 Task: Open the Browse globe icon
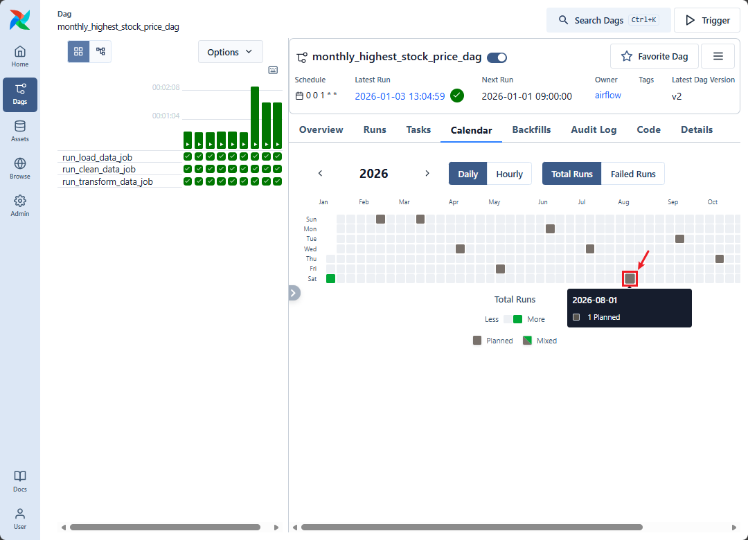tap(20, 169)
